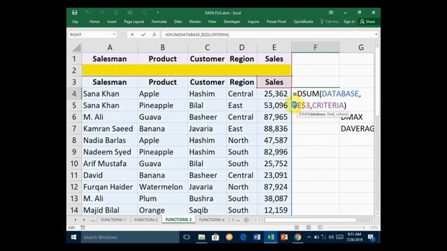Open the QuickBooks ribbon tab
447x251 pixels.
pyautogui.click(x=303, y=22)
